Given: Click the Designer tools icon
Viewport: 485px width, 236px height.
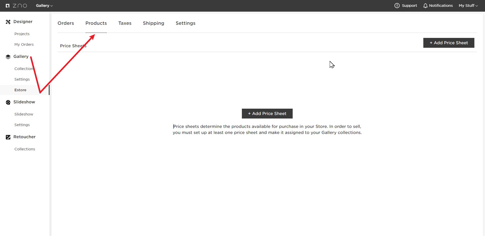Looking at the screenshot, I should (x=8, y=22).
